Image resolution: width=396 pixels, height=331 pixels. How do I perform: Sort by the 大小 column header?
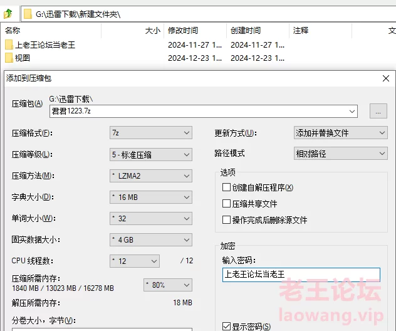pos(152,31)
